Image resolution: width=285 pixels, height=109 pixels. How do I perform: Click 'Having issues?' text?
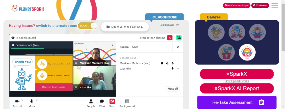(22, 26)
